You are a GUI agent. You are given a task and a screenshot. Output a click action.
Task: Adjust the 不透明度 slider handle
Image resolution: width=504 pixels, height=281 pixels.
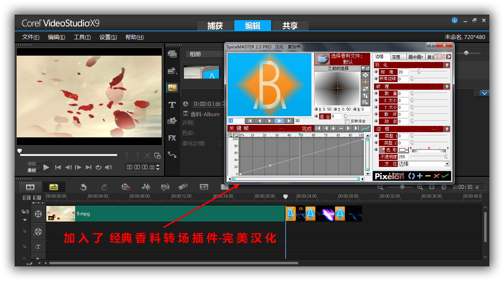(x=446, y=157)
